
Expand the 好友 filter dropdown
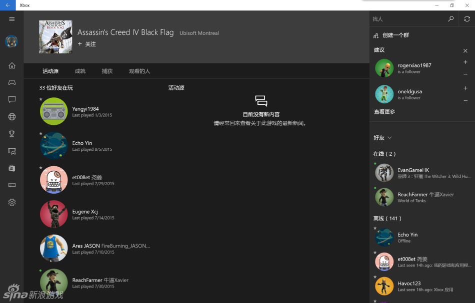point(382,138)
